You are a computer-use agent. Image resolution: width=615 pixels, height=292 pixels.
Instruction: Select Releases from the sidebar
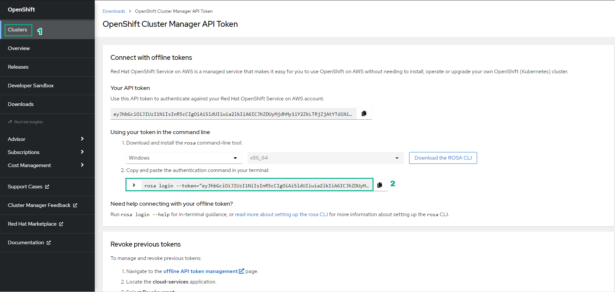(x=18, y=67)
